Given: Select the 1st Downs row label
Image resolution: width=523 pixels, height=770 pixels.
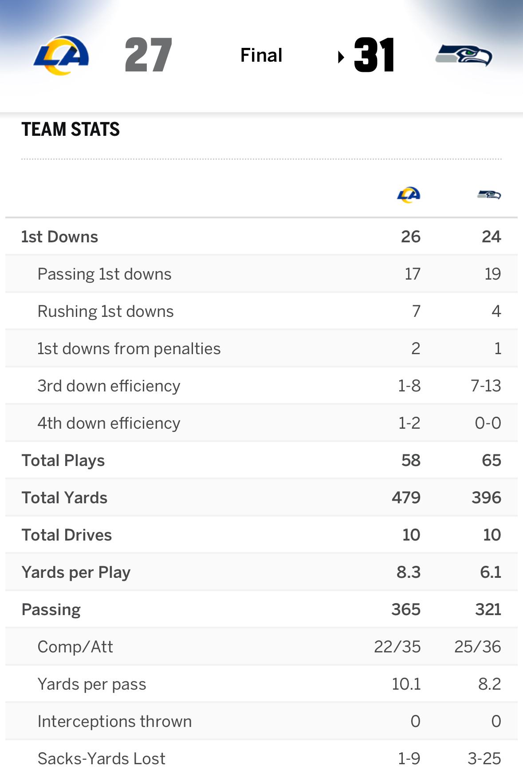Looking at the screenshot, I should click(60, 237).
